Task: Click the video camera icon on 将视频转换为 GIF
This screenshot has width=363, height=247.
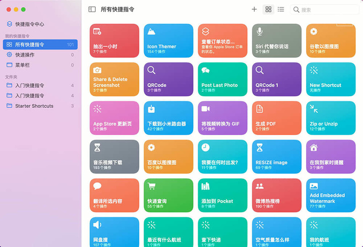Action: point(205,109)
